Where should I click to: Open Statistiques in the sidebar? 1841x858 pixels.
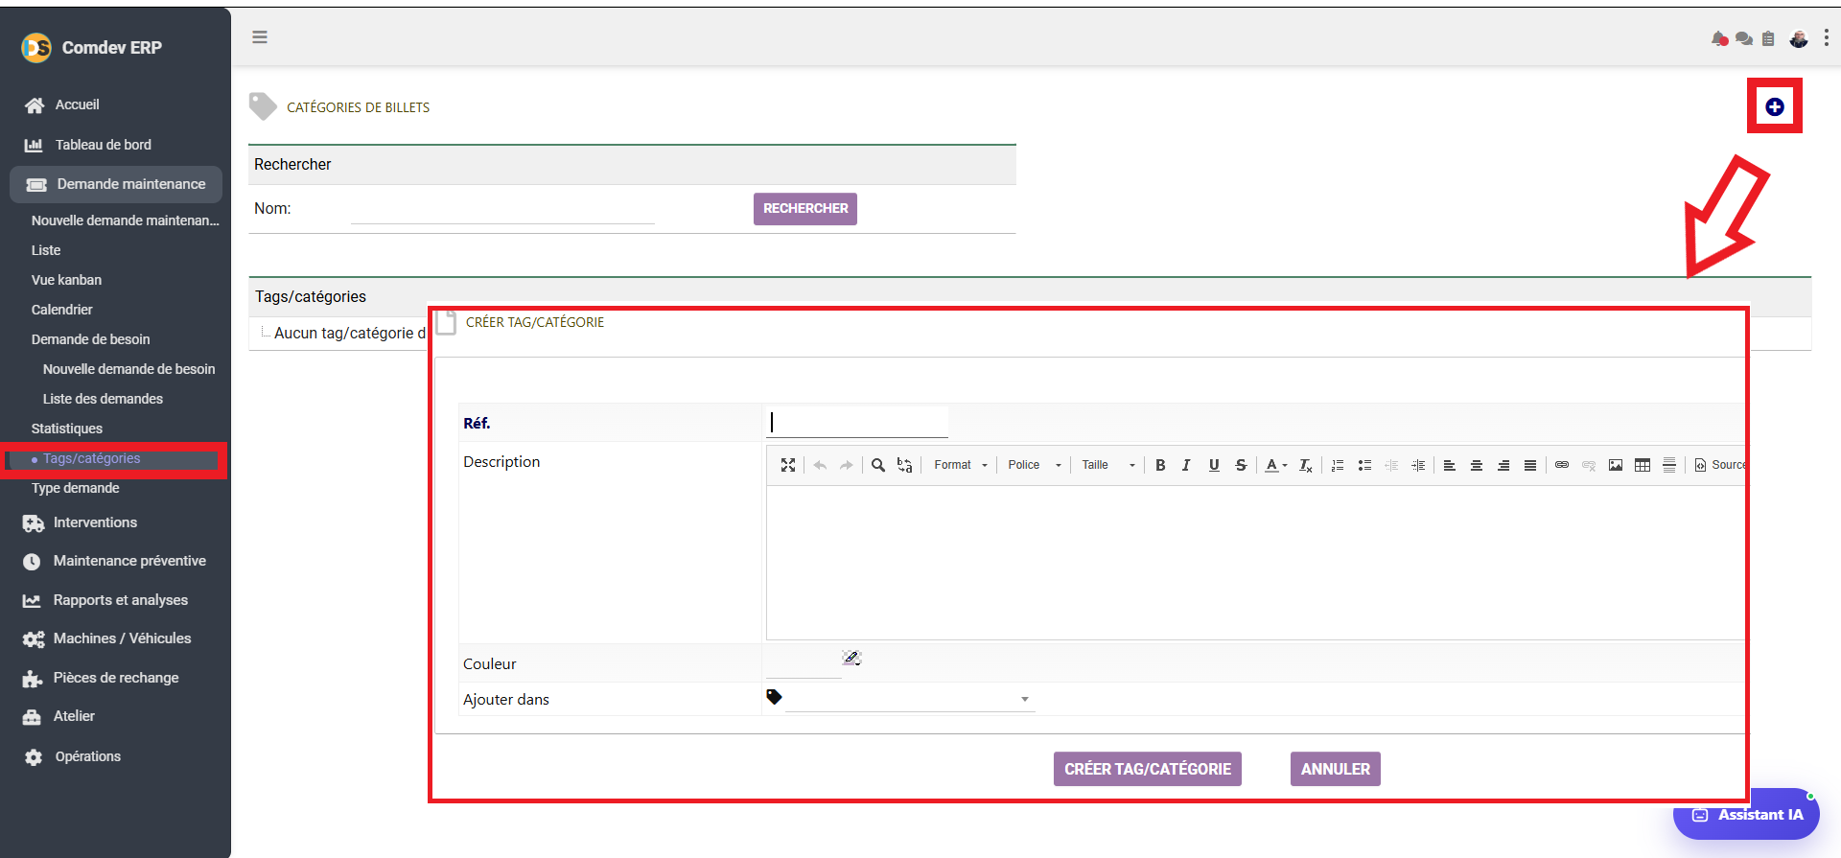(x=66, y=429)
